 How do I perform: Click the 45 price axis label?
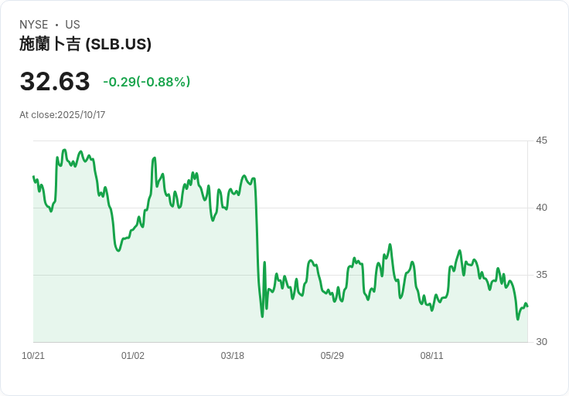coord(541,140)
